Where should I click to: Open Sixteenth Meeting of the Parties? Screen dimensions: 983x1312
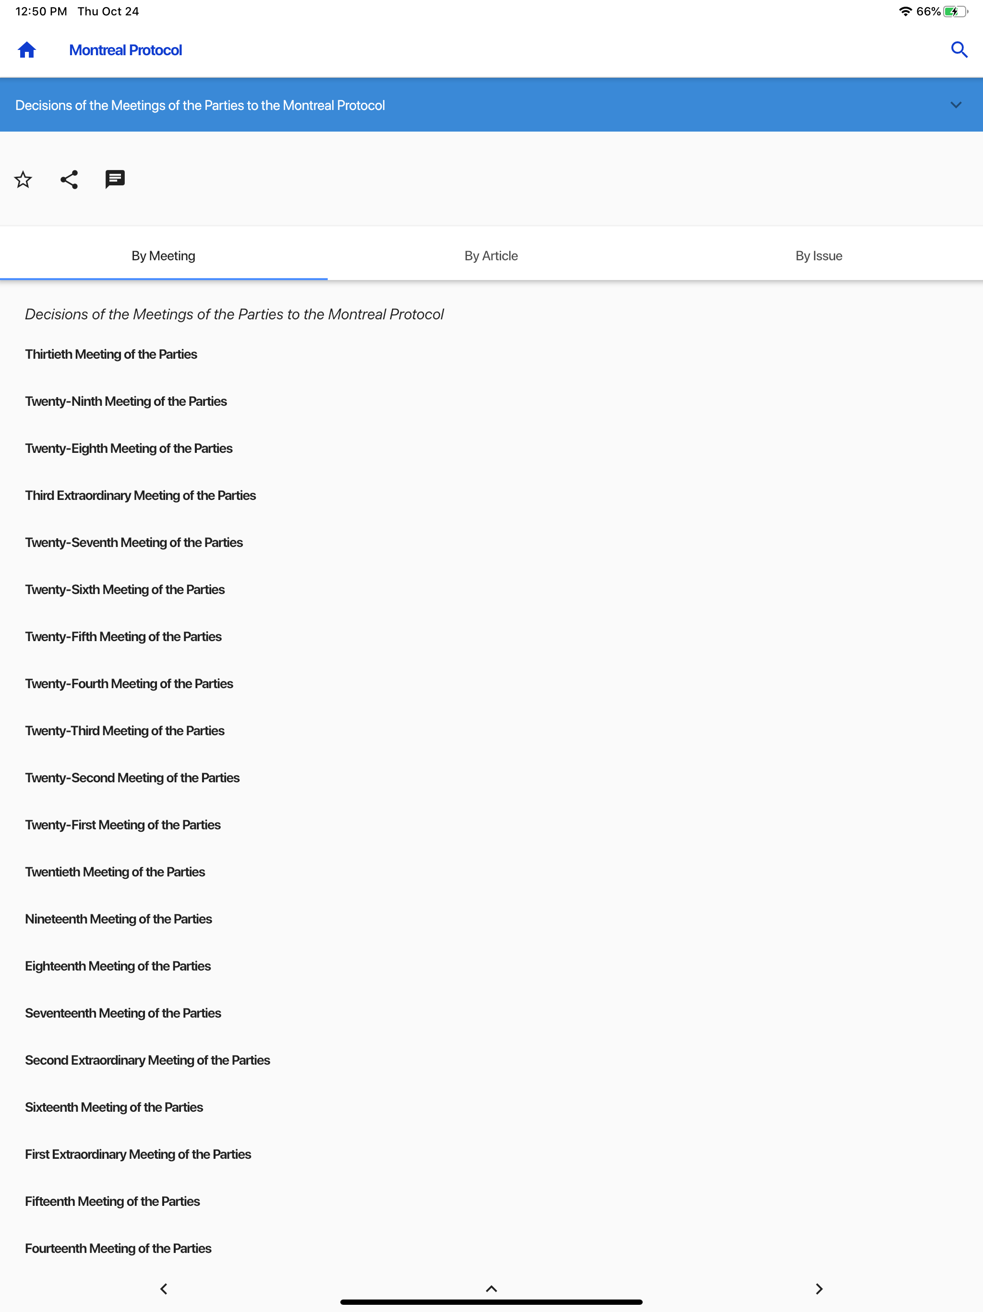click(x=114, y=1107)
